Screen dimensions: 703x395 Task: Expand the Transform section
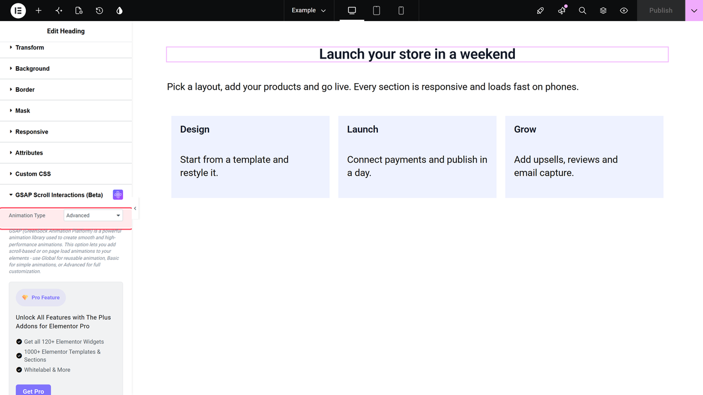(x=66, y=47)
